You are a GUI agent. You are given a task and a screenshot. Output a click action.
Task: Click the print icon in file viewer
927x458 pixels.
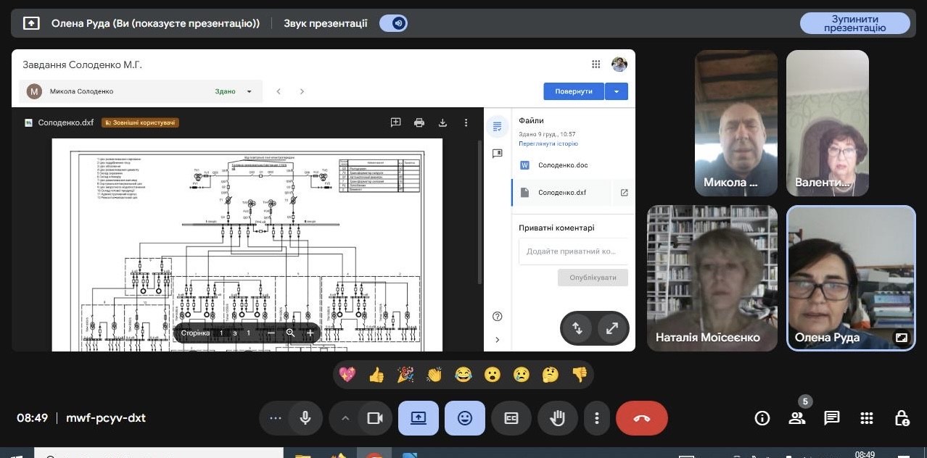pyautogui.click(x=419, y=122)
